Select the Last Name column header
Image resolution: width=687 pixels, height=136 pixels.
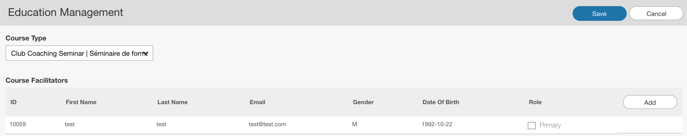[x=172, y=102]
